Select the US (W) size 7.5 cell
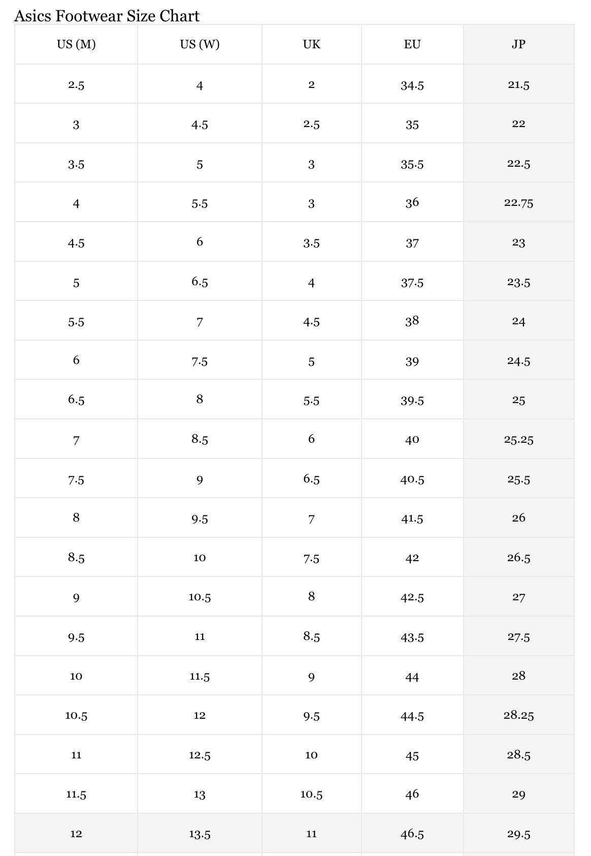 click(x=200, y=361)
